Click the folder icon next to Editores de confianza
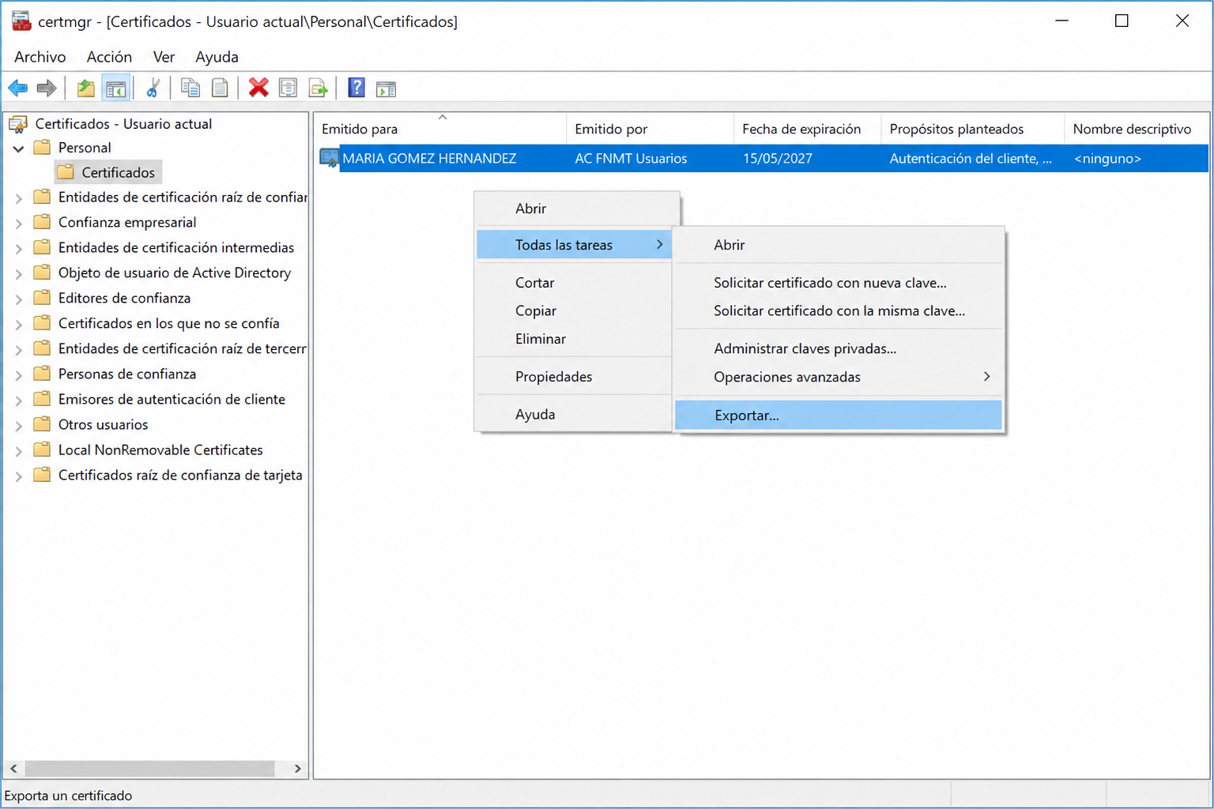 (x=43, y=298)
